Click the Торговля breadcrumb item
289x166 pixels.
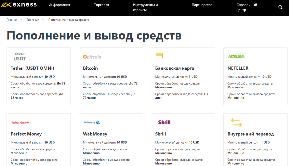click(33, 20)
